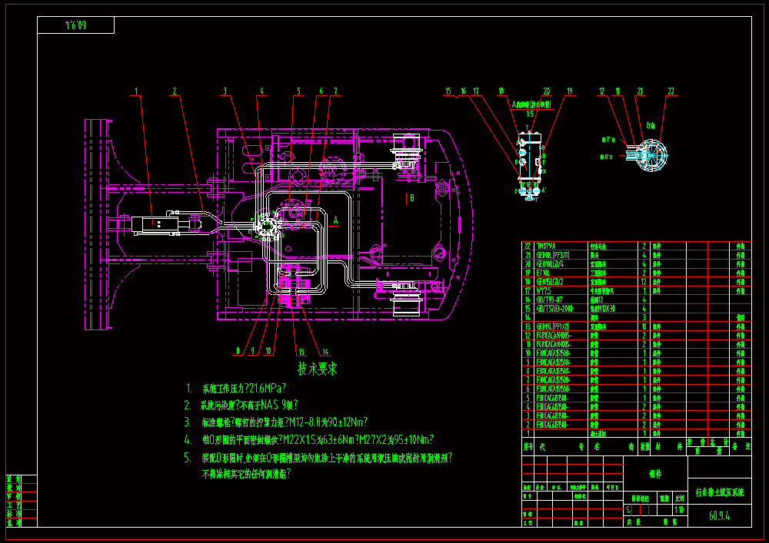Click the B向 view label
The width and height of the screenshot is (769, 543).
click(651, 126)
